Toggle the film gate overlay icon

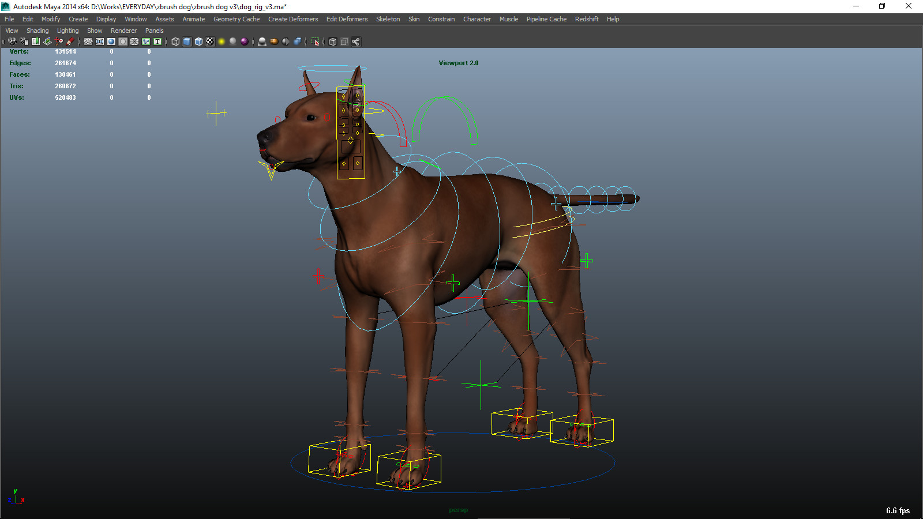pyautogui.click(x=99, y=41)
